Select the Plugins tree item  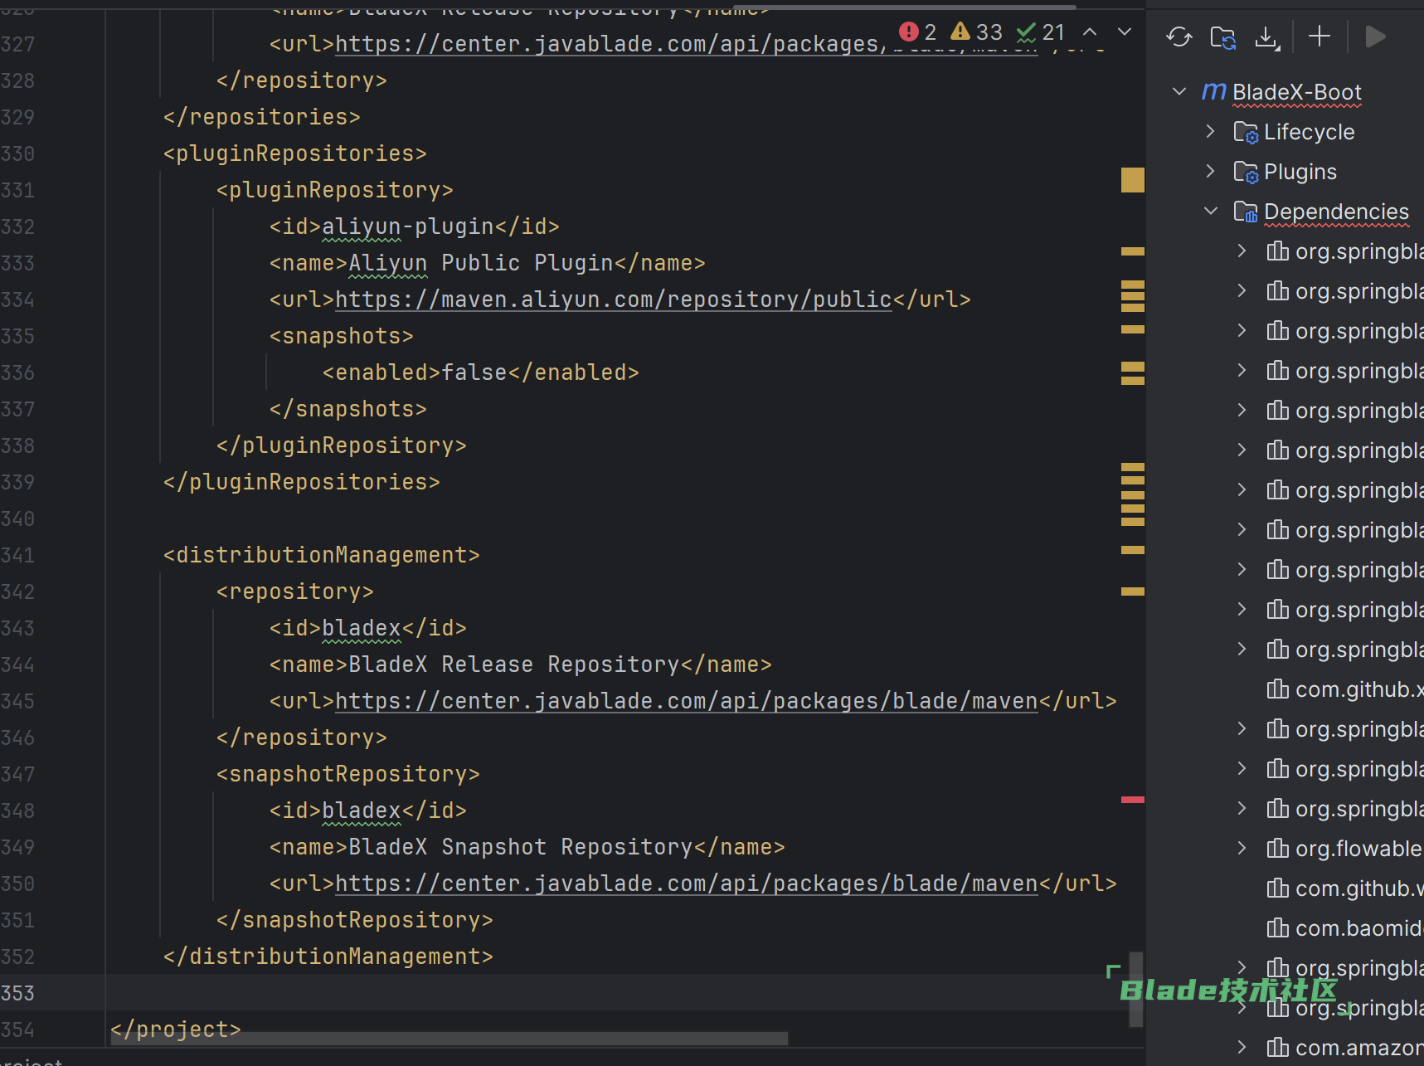pyautogui.click(x=1300, y=172)
